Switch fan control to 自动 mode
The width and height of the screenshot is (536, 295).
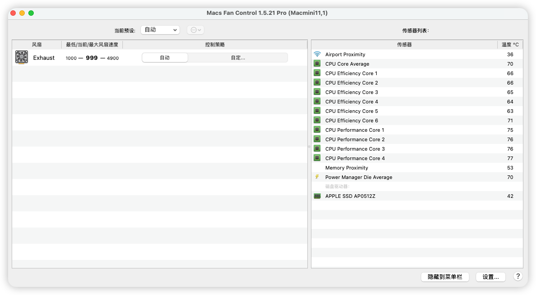pyautogui.click(x=165, y=58)
